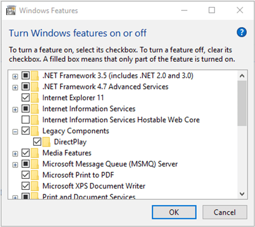Expand the Microsoft Message Queue (MSMQ) Server node
Viewport: 255px width, 227px height.
click(15, 164)
